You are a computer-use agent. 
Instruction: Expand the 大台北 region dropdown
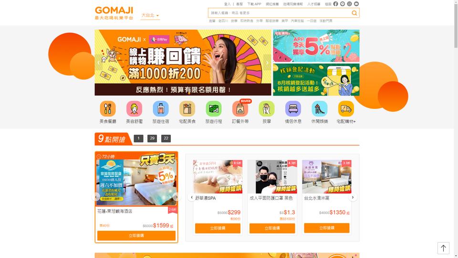point(150,15)
